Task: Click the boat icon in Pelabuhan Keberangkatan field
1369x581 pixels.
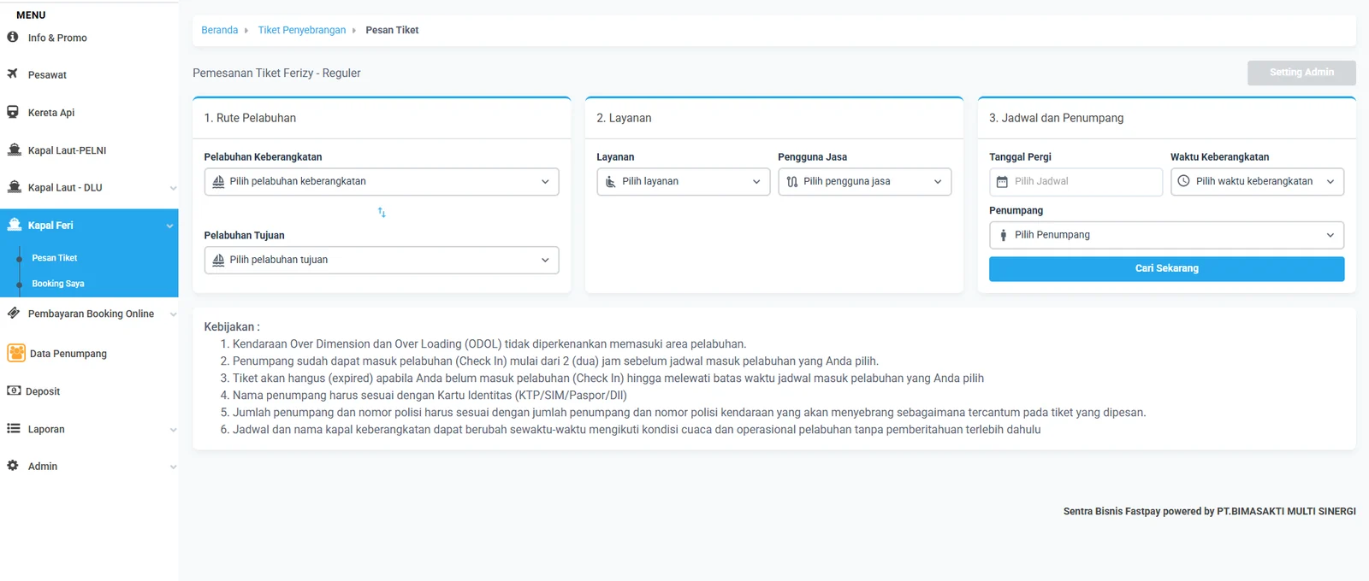Action: (x=218, y=181)
